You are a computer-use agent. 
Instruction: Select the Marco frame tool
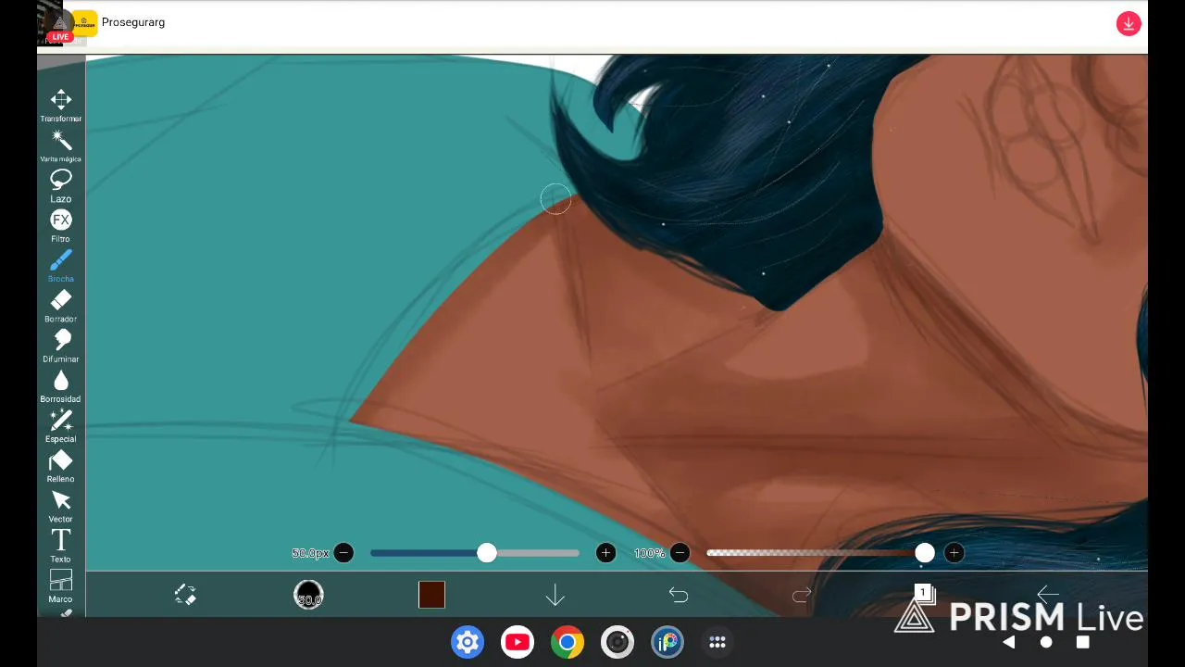click(61, 585)
